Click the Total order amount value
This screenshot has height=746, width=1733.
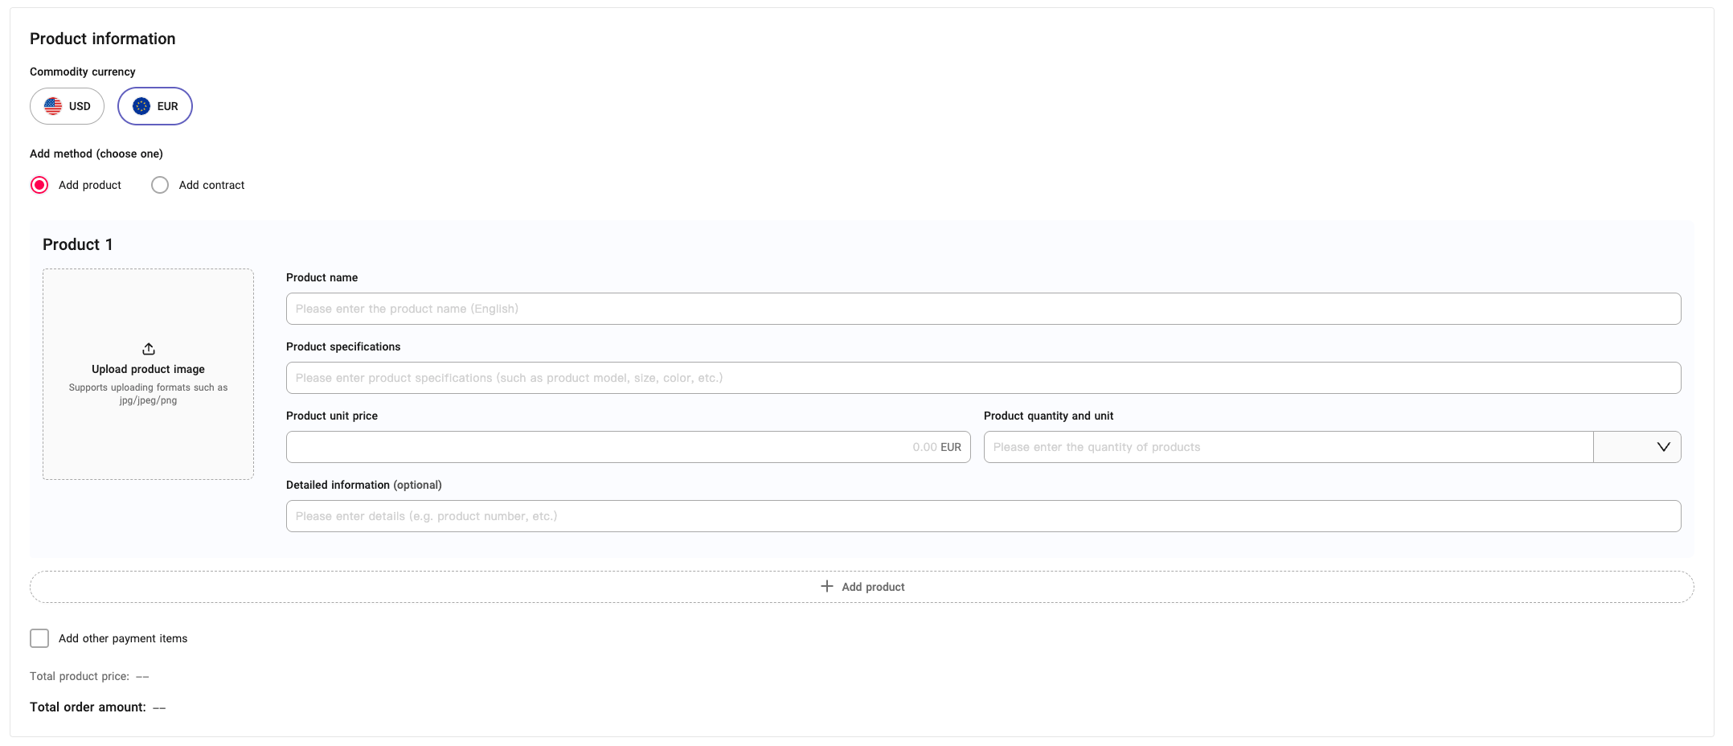[159, 707]
